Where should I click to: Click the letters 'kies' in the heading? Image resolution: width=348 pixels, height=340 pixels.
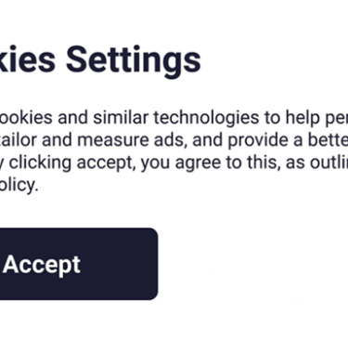point(28,59)
